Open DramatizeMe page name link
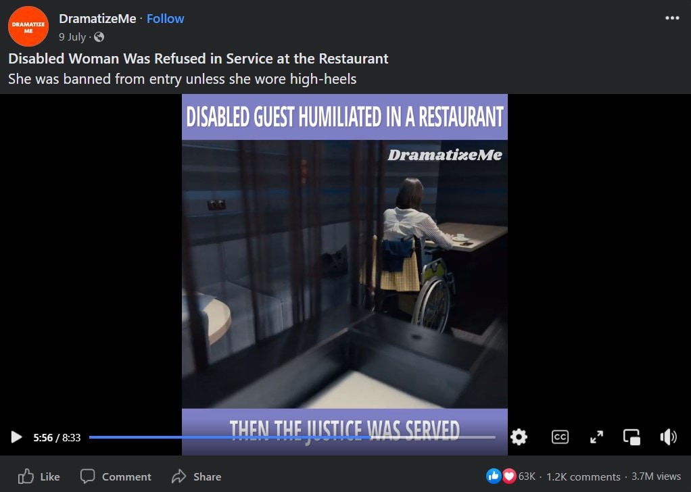The image size is (691, 492). tap(97, 18)
